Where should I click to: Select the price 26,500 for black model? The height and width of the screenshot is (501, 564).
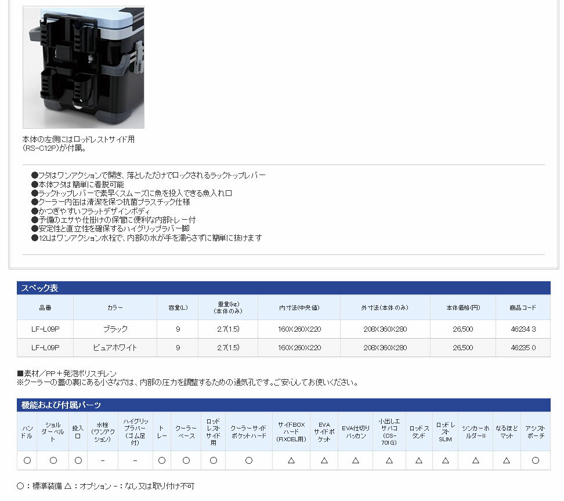pyautogui.click(x=461, y=328)
